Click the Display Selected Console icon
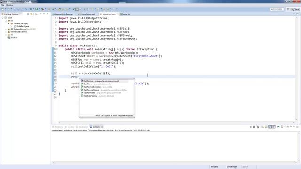This screenshot has width=301, height=169. 282,127
